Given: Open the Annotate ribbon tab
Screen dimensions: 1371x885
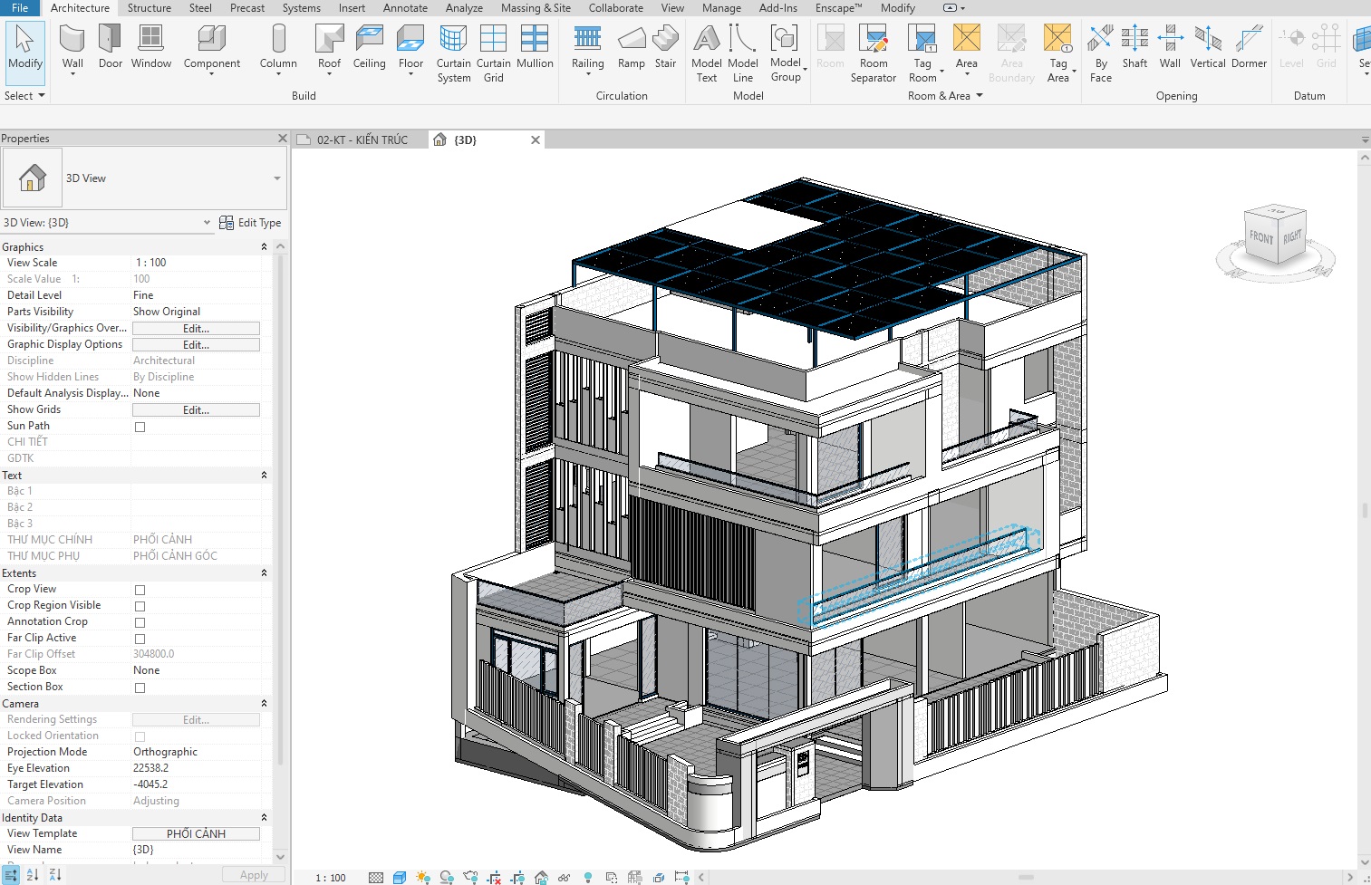Looking at the screenshot, I should (405, 8).
